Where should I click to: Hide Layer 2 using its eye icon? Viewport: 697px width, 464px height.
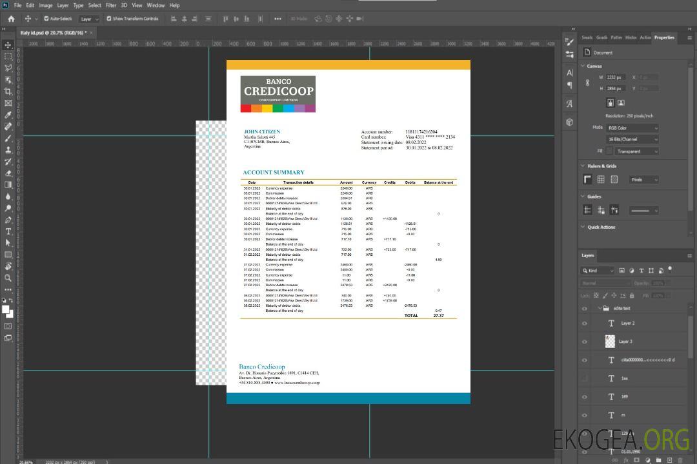pyautogui.click(x=585, y=324)
